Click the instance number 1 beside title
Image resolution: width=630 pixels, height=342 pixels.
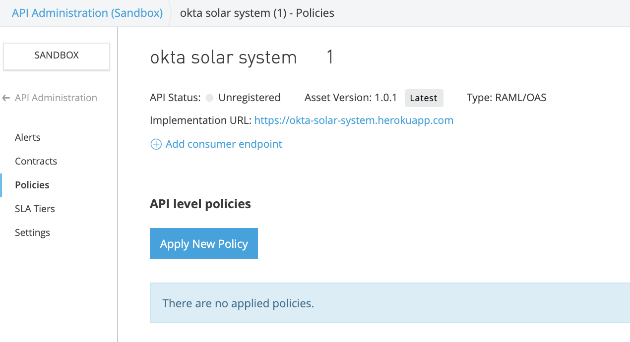coord(330,58)
